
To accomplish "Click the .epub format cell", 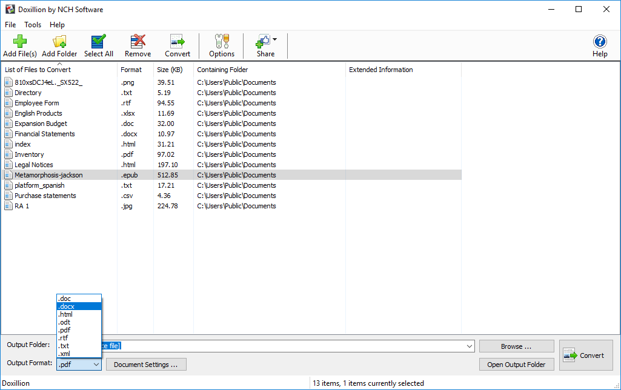I will [x=130, y=175].
